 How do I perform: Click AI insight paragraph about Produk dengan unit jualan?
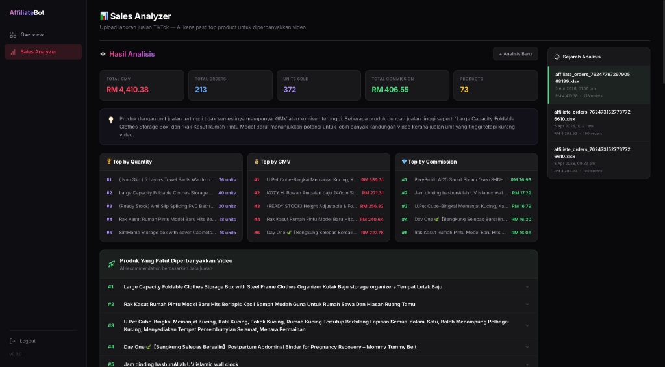pos(317,127)
